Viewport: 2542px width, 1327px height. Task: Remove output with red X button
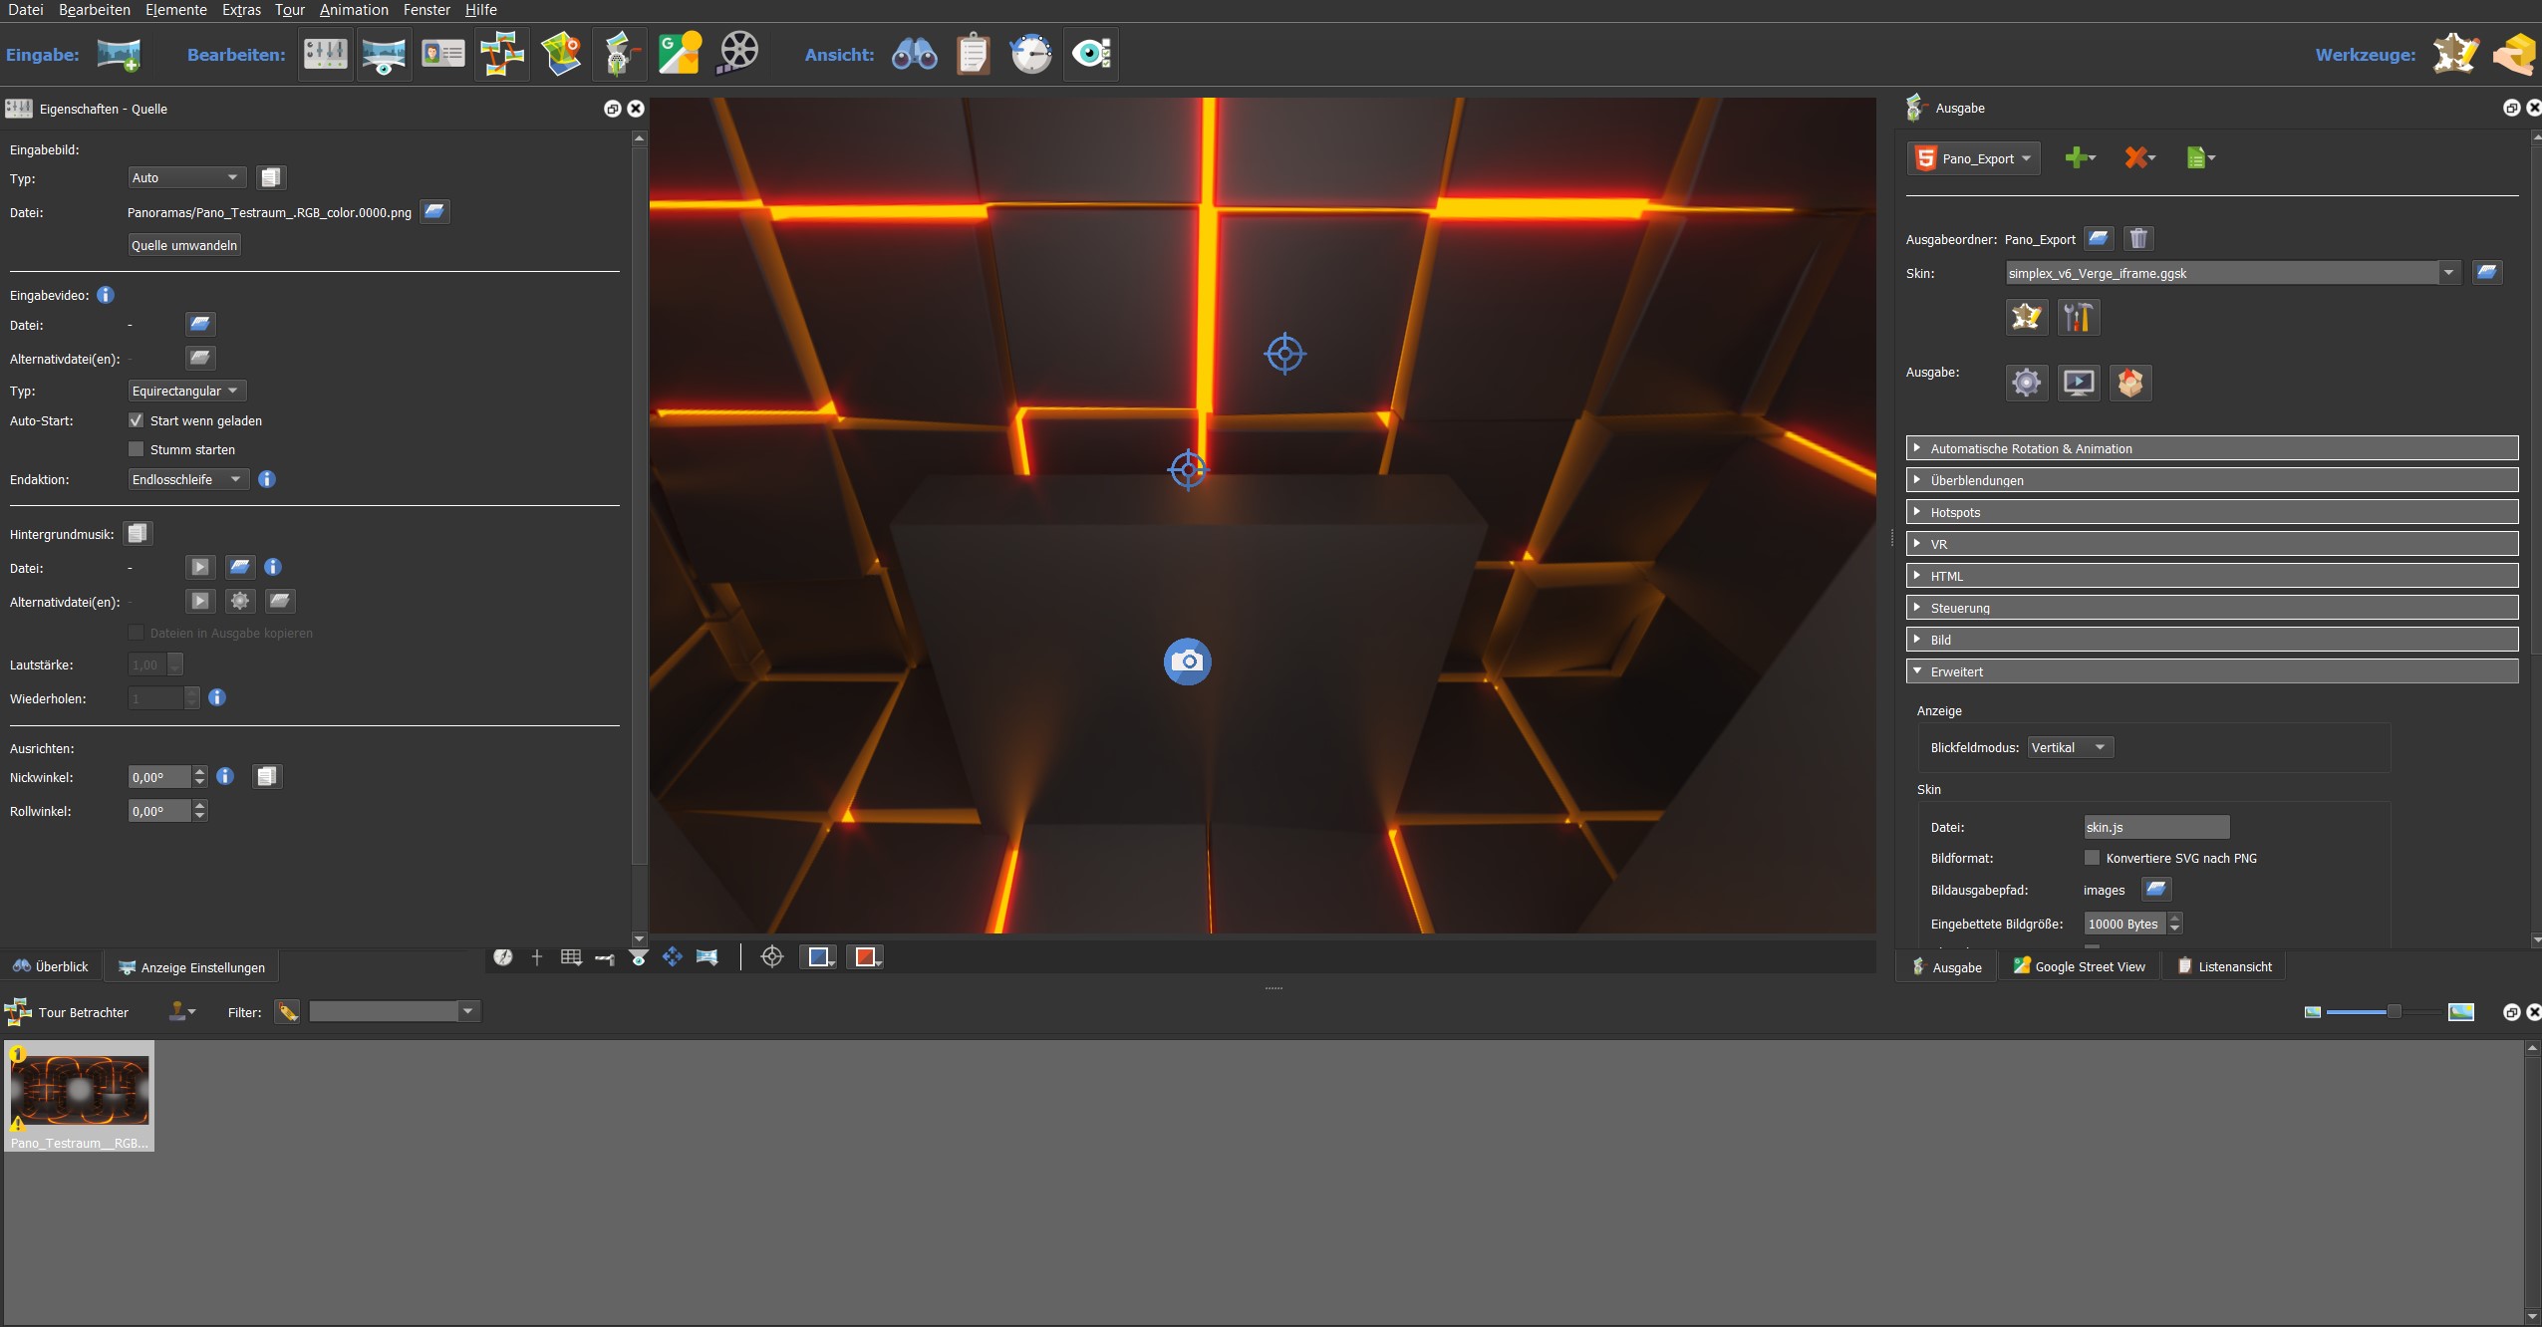click(2138, 157)
